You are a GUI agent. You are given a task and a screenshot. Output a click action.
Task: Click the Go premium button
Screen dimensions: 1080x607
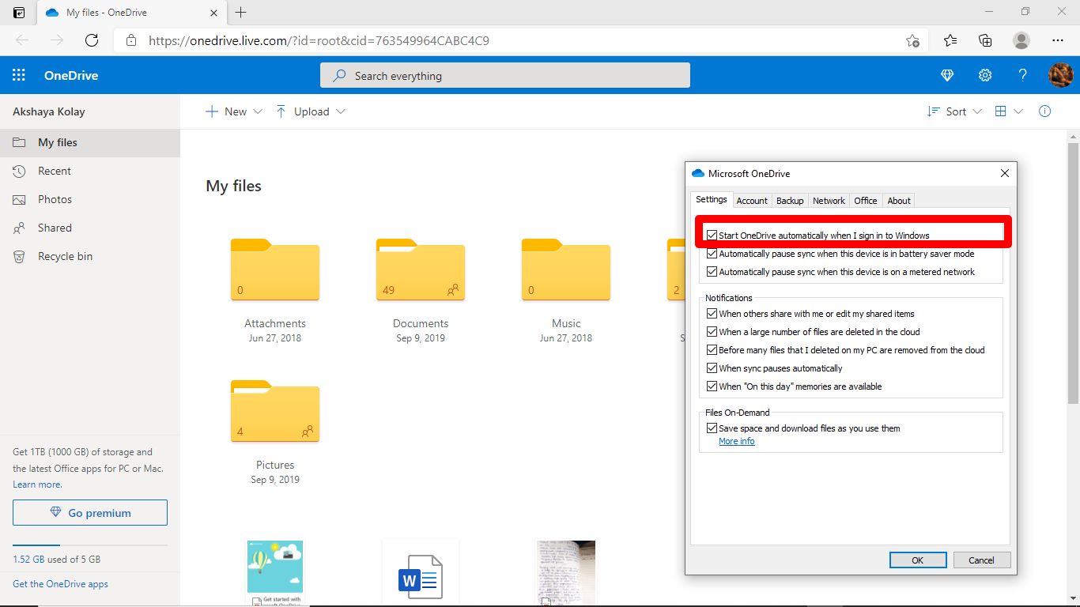click(x=90, y=512)
